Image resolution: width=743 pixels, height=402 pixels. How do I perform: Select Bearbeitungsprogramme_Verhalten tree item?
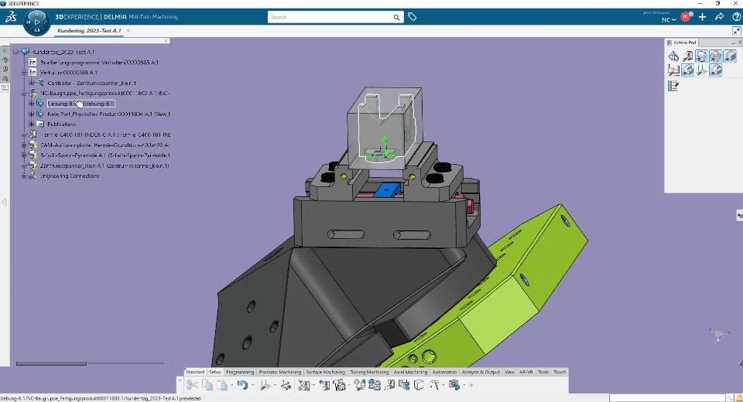[x=99, y=62]
